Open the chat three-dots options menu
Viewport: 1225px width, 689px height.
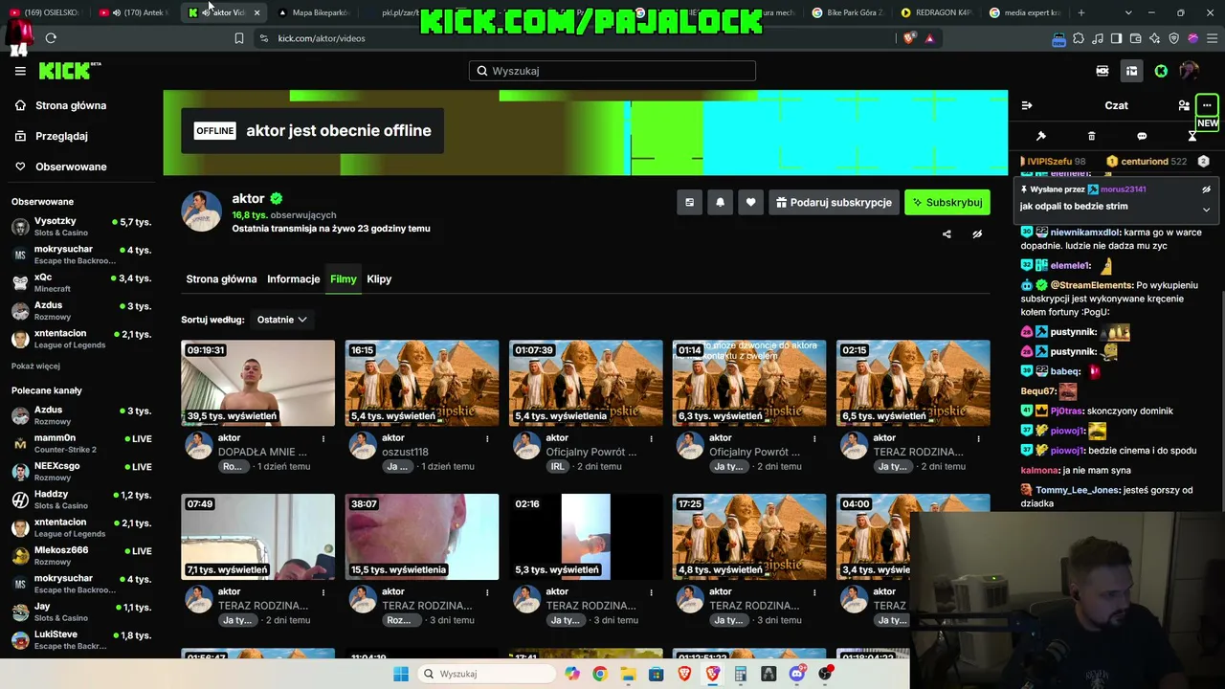1207,105
